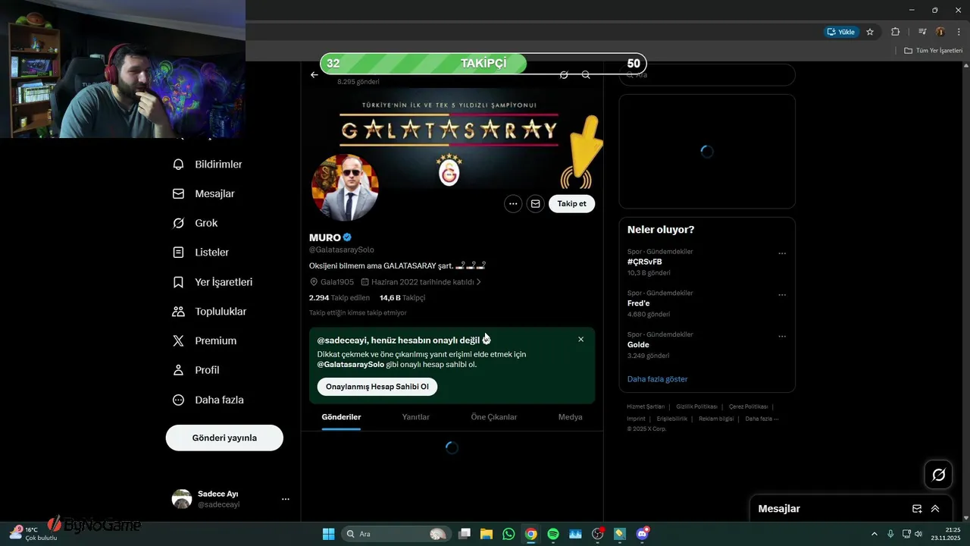
Task: Open options dots for the Fred'e trend
Action: tap(782, 295)
